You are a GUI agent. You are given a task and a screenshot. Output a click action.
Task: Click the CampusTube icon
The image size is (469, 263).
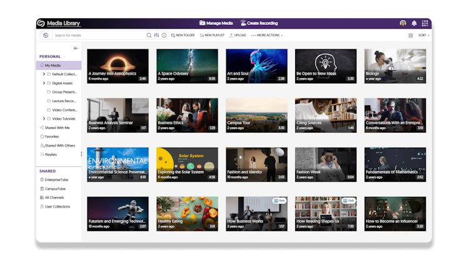pos(42,189)
